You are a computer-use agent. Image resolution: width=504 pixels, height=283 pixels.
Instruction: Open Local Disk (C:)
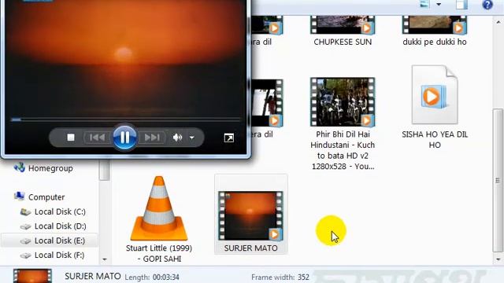(x=60, y=211)
